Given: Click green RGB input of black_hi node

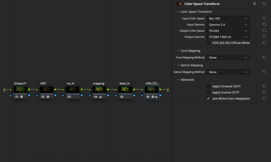Looking at the screenshot, I should [x=116, y=90].
